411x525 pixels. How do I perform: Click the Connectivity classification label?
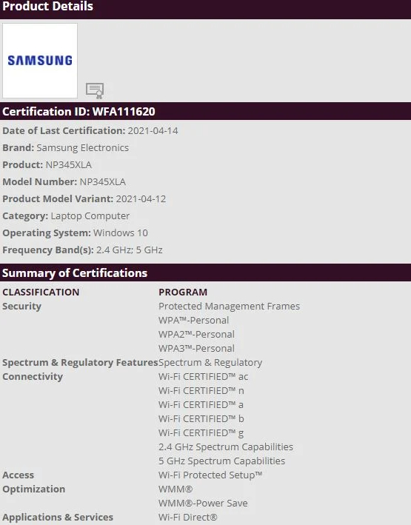[33, 376]
